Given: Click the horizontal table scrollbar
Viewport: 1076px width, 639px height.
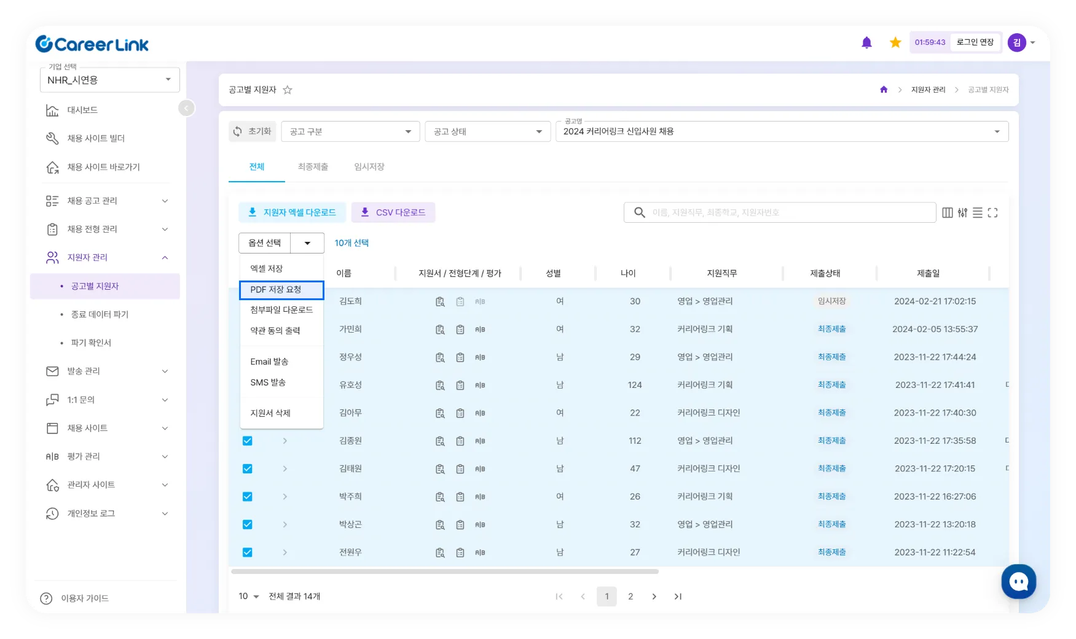Looking at the screenshot, I should click(445, 571).
